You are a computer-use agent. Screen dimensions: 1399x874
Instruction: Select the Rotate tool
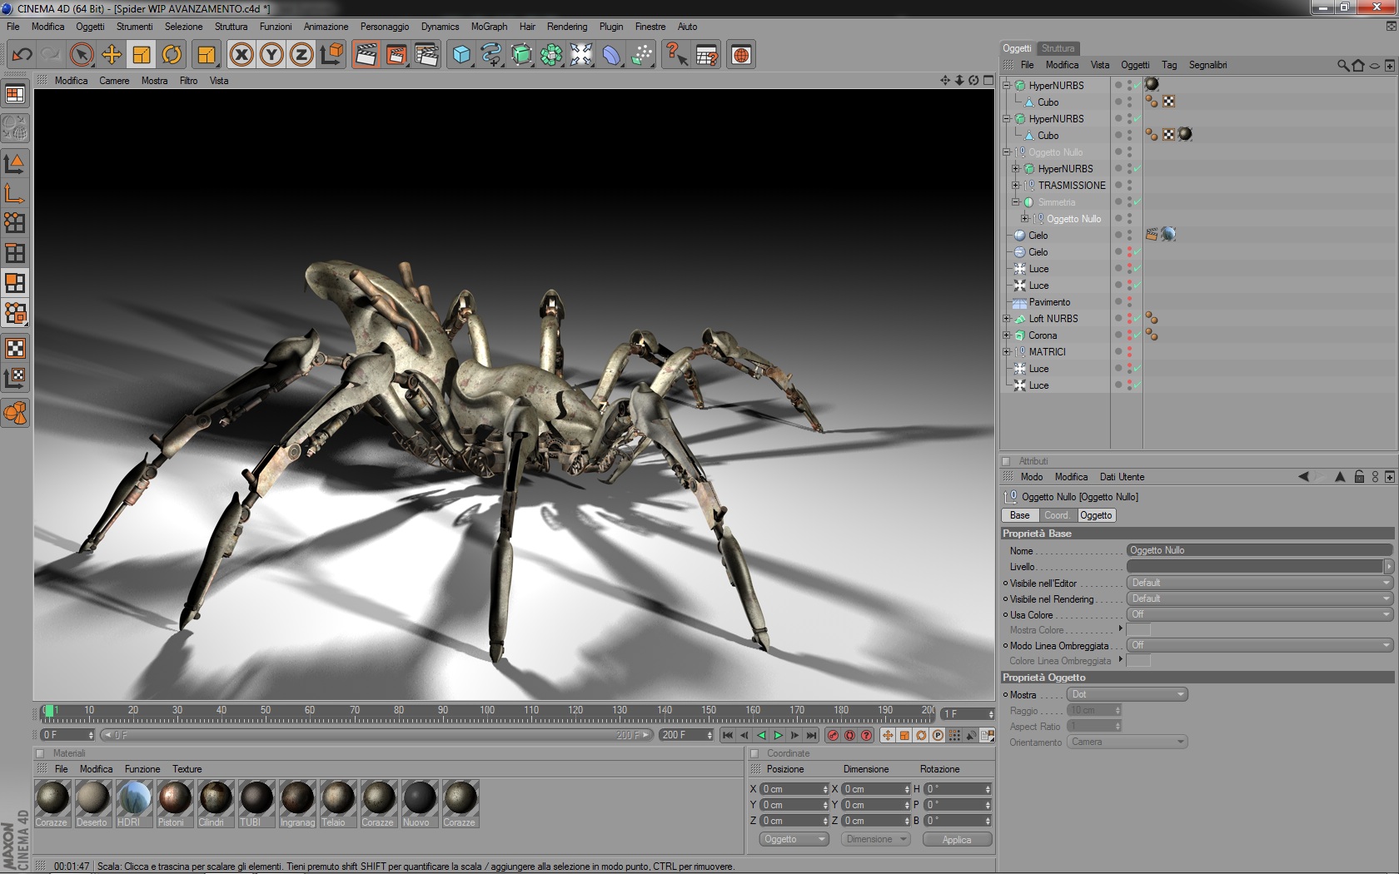172,56
